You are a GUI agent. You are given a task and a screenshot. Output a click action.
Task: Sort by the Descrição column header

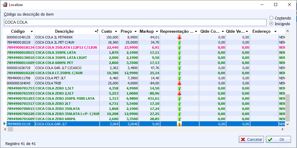tap(64, 32)
